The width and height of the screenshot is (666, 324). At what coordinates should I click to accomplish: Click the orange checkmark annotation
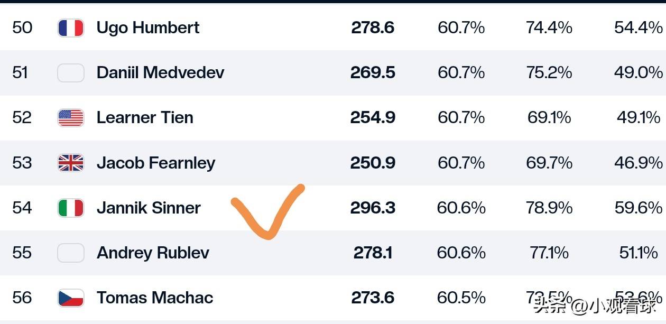(x=268, y=211)
